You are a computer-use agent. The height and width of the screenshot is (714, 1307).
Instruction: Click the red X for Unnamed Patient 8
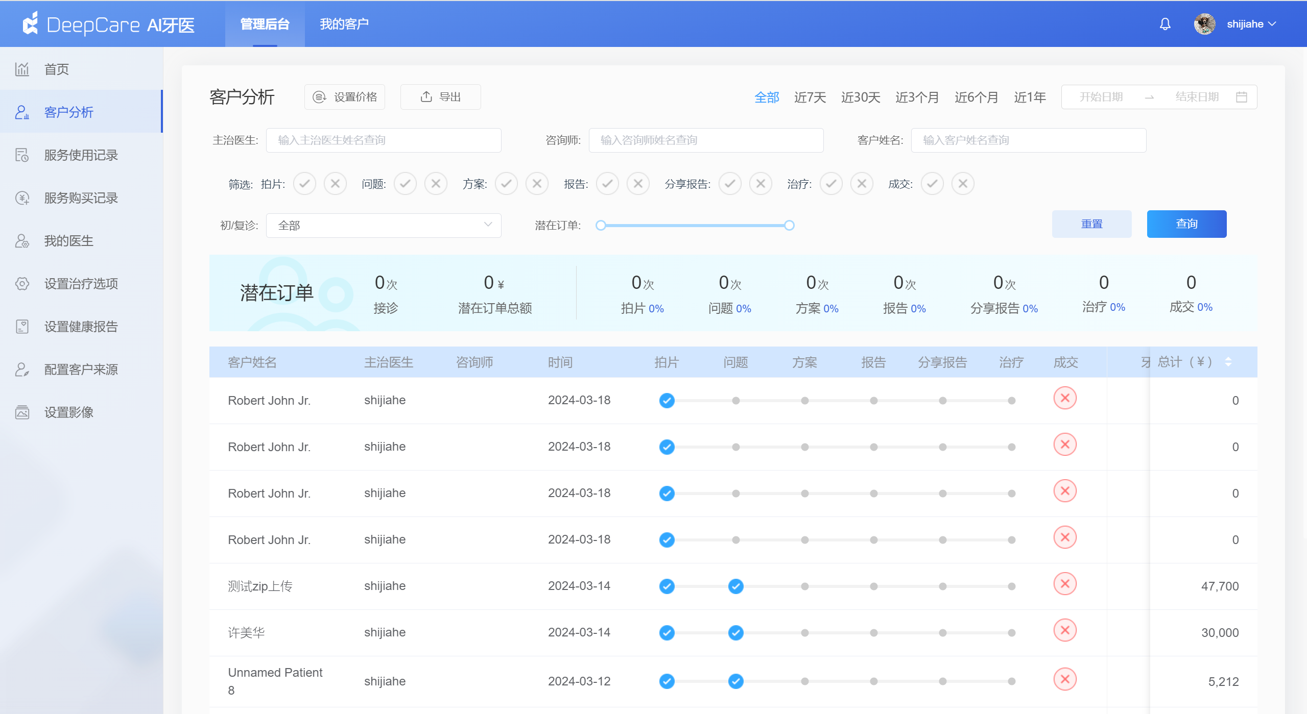point(1065,679)
